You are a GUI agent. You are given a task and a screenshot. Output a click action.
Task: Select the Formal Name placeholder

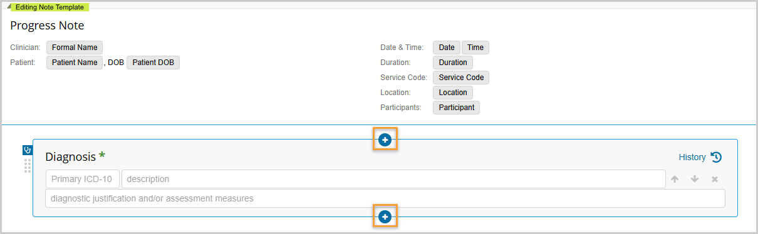pos(74,48)
